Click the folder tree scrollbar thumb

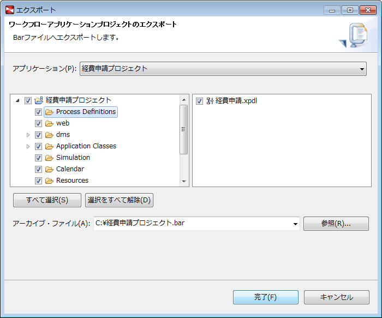click(184, 129)
